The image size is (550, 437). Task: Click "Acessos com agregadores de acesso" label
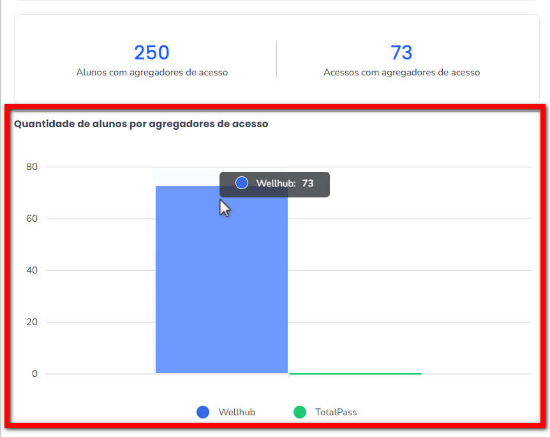(x=401, y=72)
